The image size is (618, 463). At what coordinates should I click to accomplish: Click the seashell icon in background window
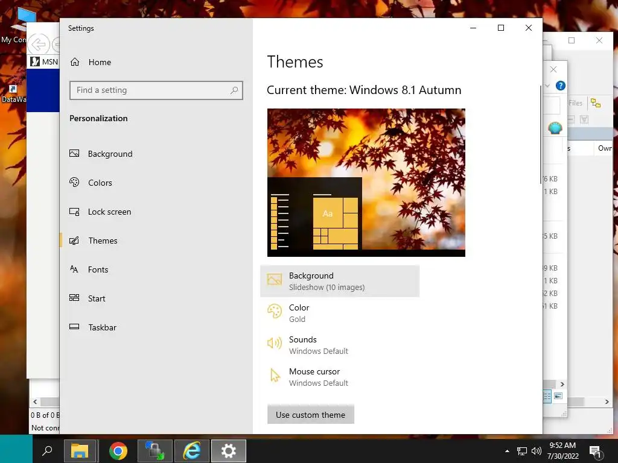click(555, 128)
